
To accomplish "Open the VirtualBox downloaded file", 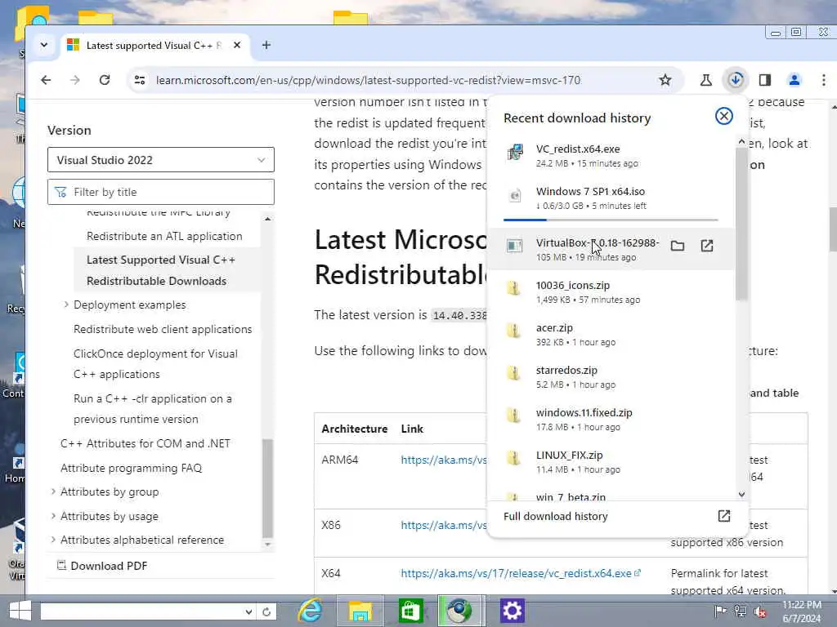I will click(x=707, y=246).
